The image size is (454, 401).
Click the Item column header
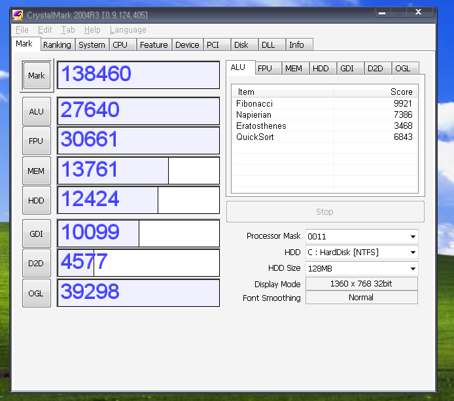tap(283, 92)
